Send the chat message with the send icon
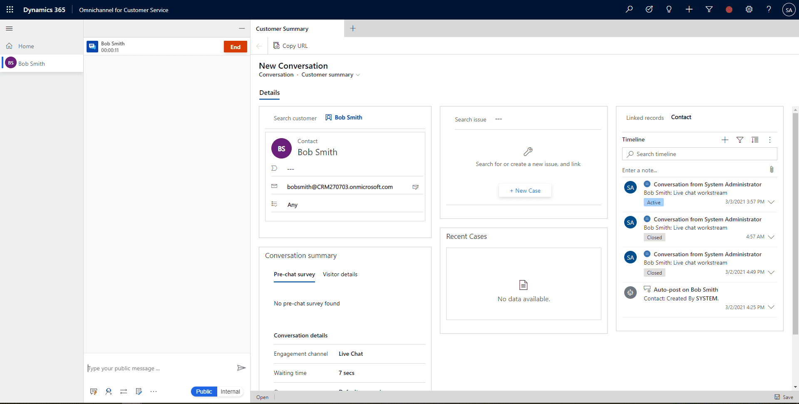The height and width of the screenshot is (404, 799). pos(241,368)
